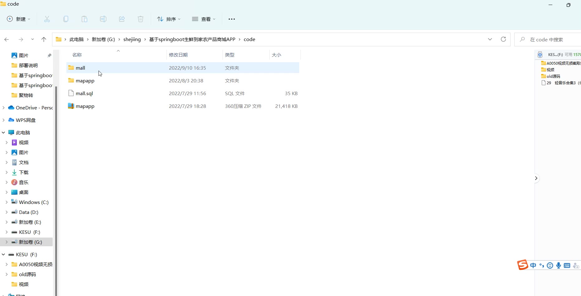Collapse the preview pane with side arrow
The image size is (581, 296).
coord(536,178)
